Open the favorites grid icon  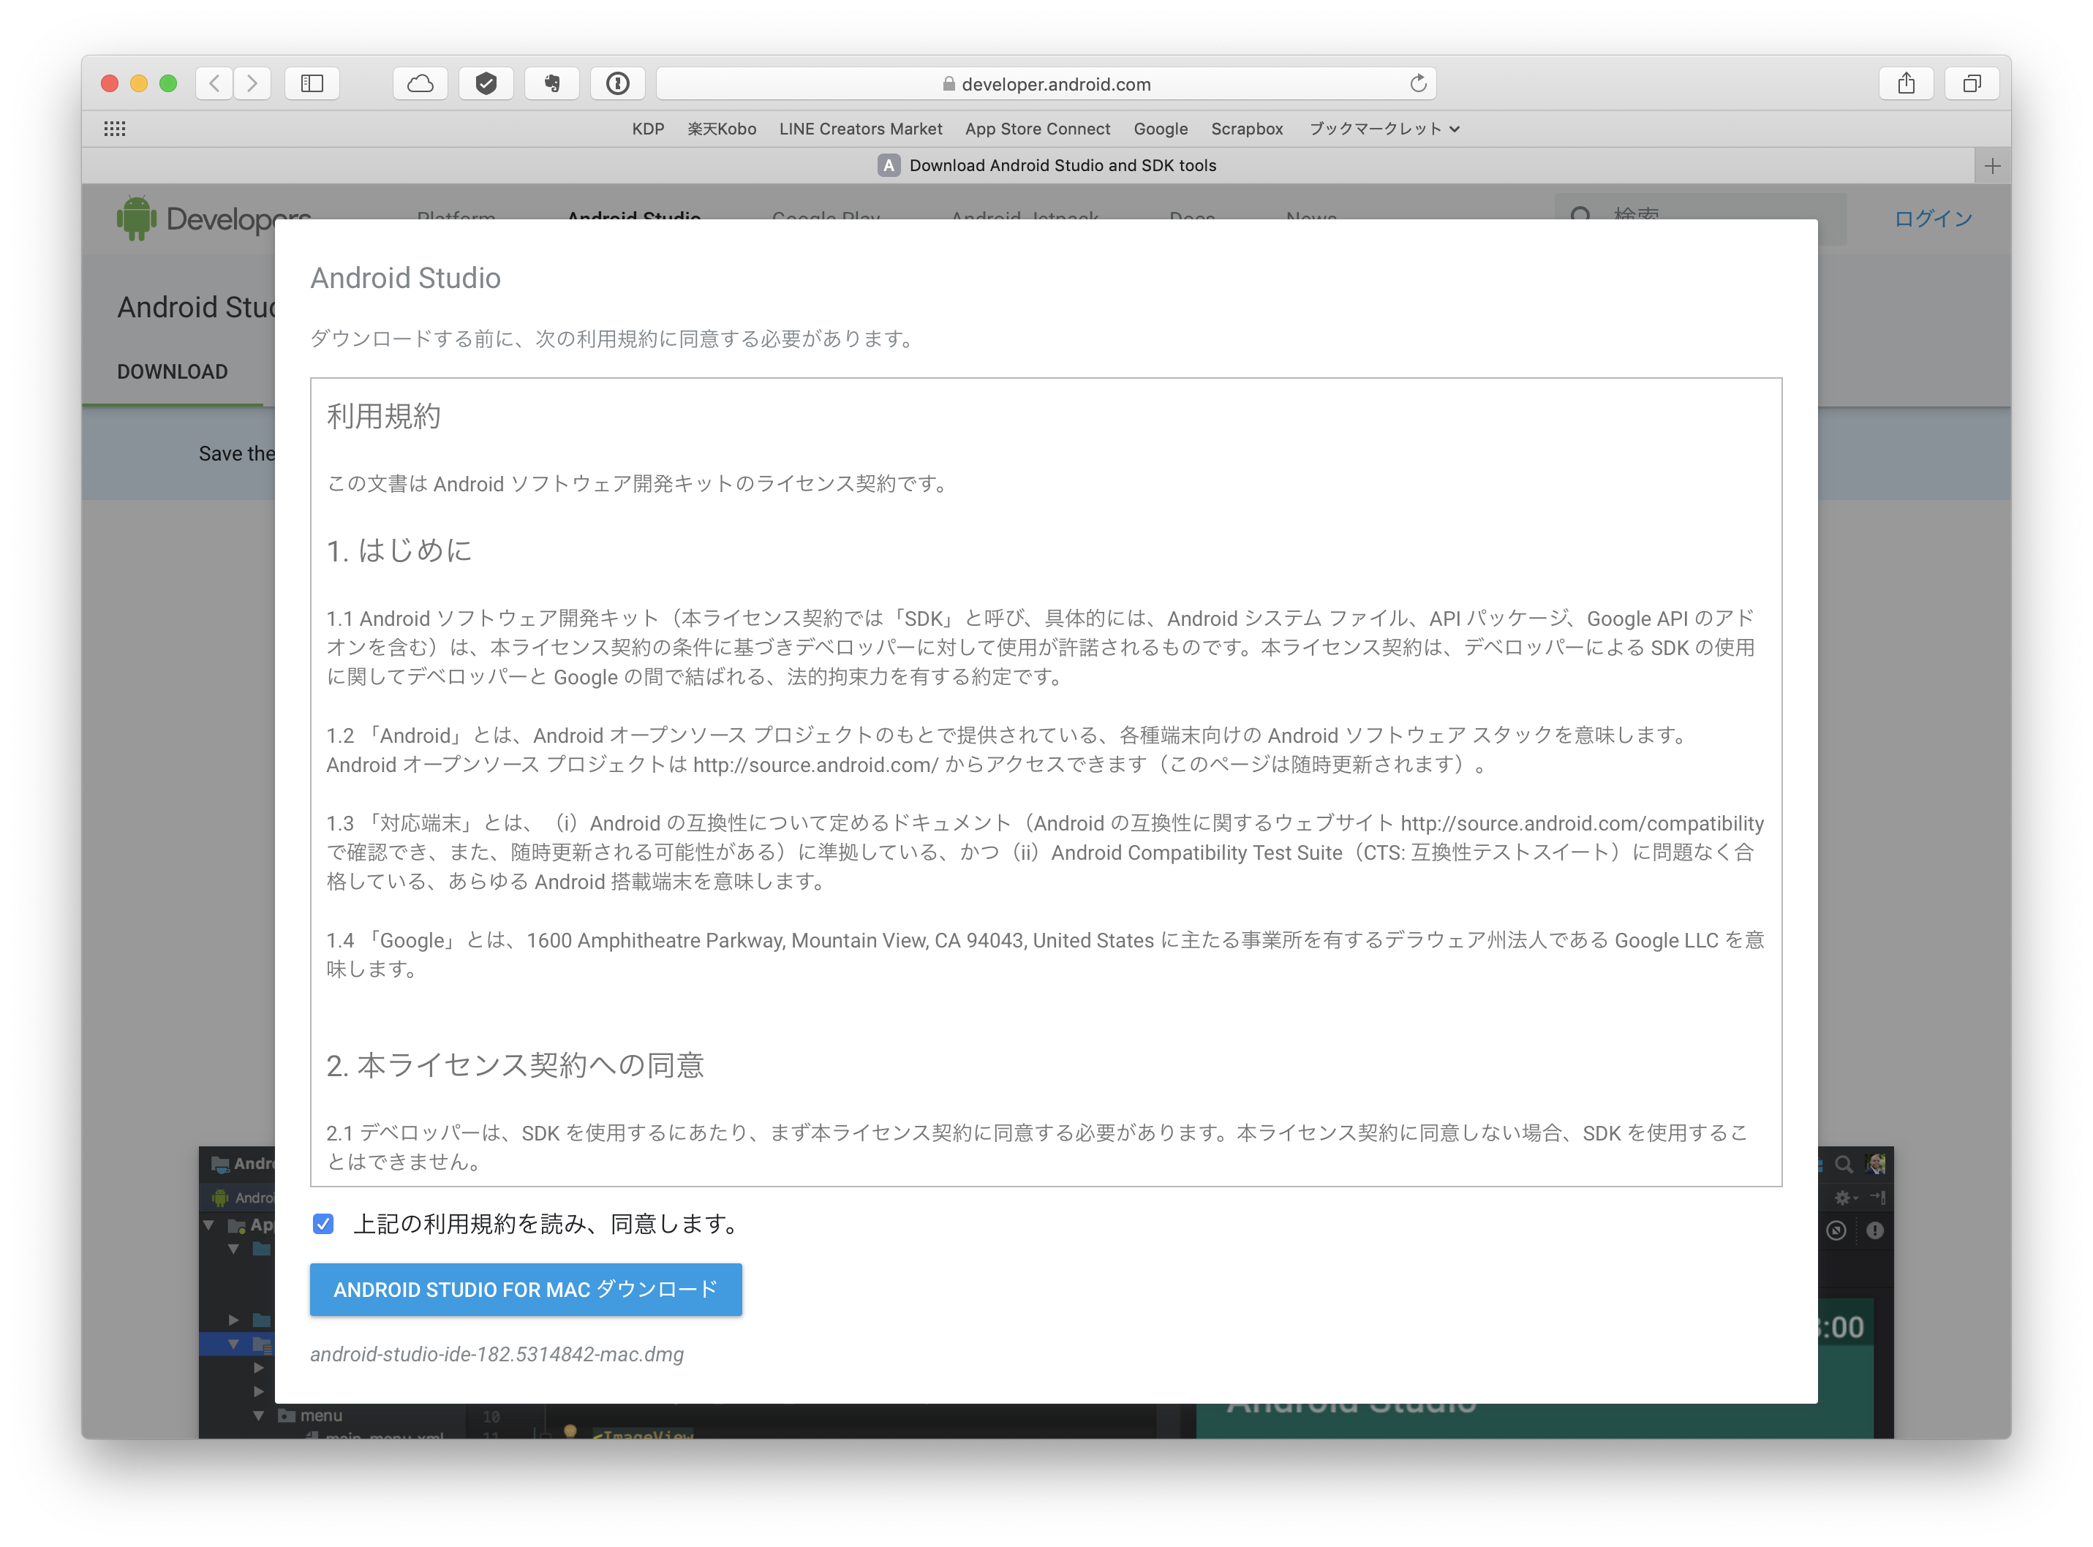pos(114,128)
